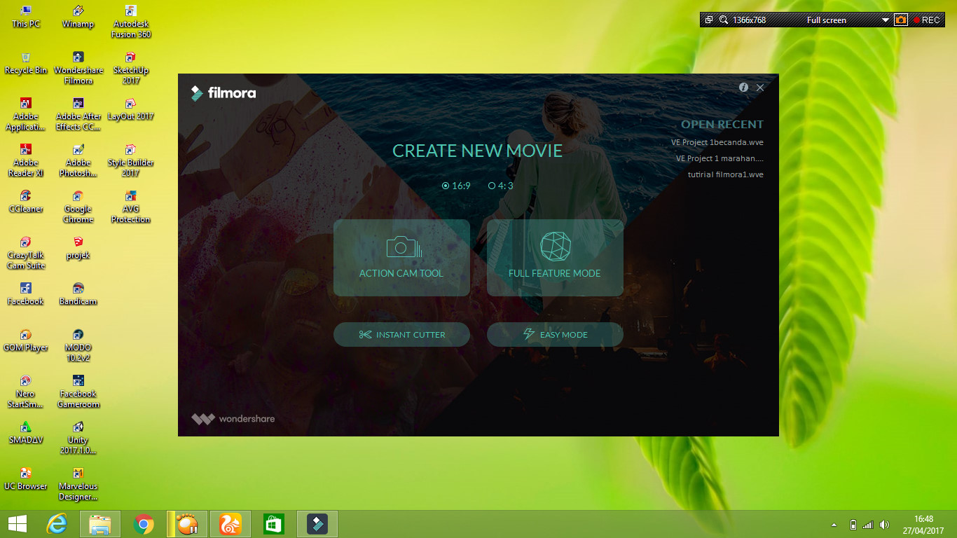
Task: Select the 16:9 aspect ratio
Action: [456, 186]
